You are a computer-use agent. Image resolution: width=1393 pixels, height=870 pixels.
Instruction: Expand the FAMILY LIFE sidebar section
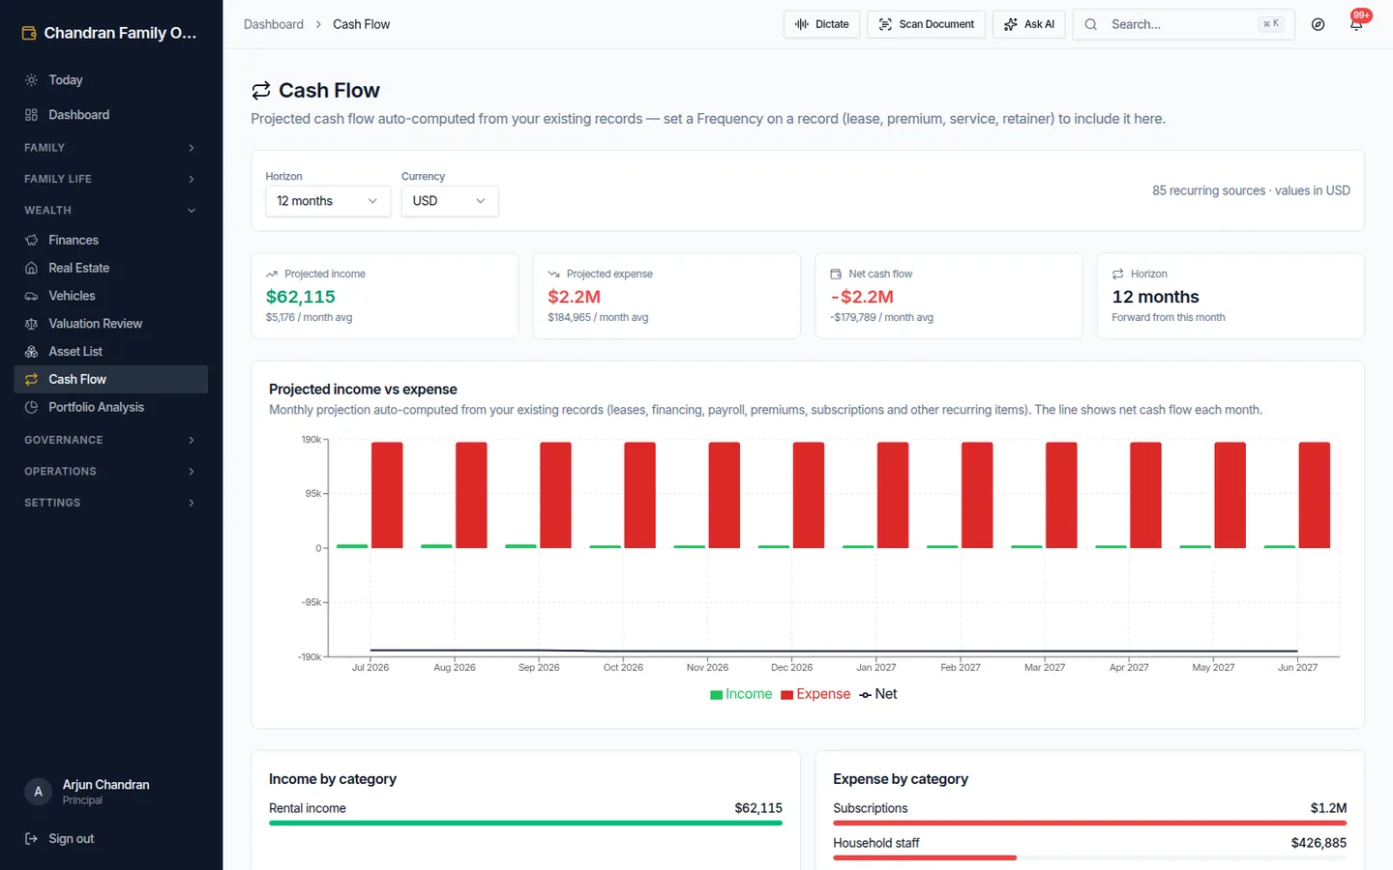(110, 179)
